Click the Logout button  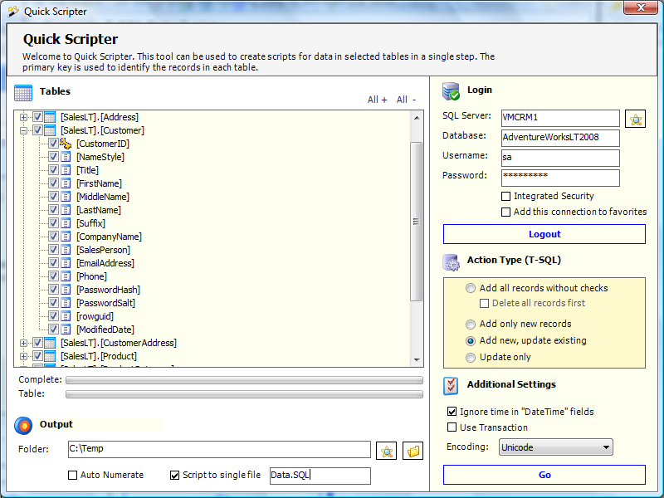(x=544, y=234)
